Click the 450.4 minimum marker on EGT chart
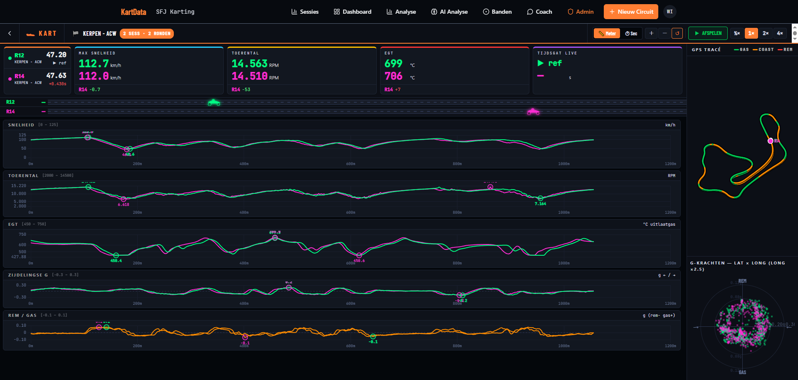The height and width of the screenshot is (380, 798). pos(116,255)
